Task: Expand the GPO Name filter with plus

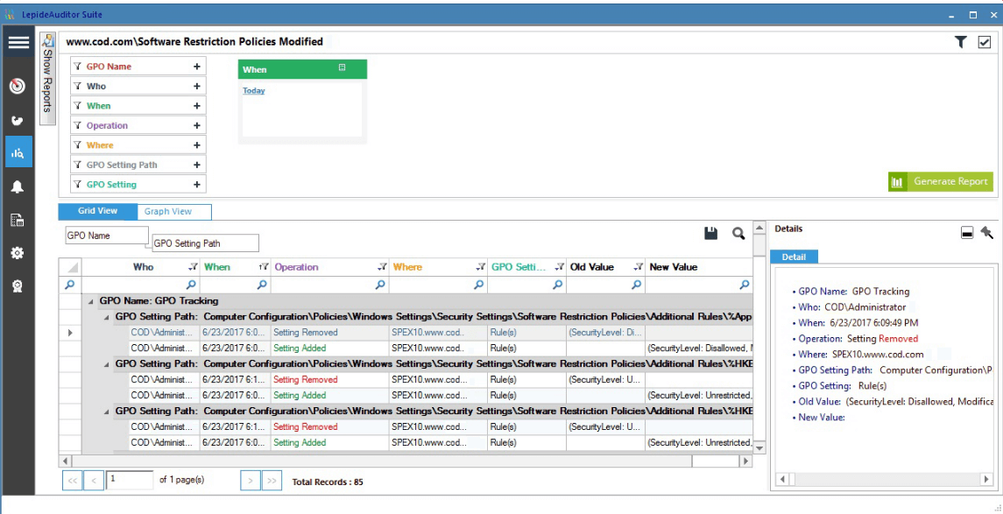Action: (197, 67)
